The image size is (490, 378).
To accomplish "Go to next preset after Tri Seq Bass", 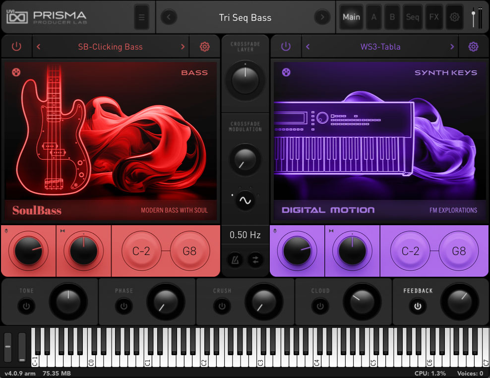I will [322, 17].
